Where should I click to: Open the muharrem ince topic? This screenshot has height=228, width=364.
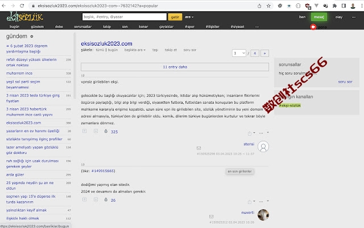tap(19, 74)
